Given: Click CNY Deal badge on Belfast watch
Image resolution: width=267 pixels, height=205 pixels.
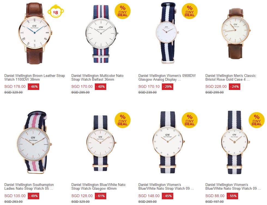Looking at the screenshot, I should 123,11.
